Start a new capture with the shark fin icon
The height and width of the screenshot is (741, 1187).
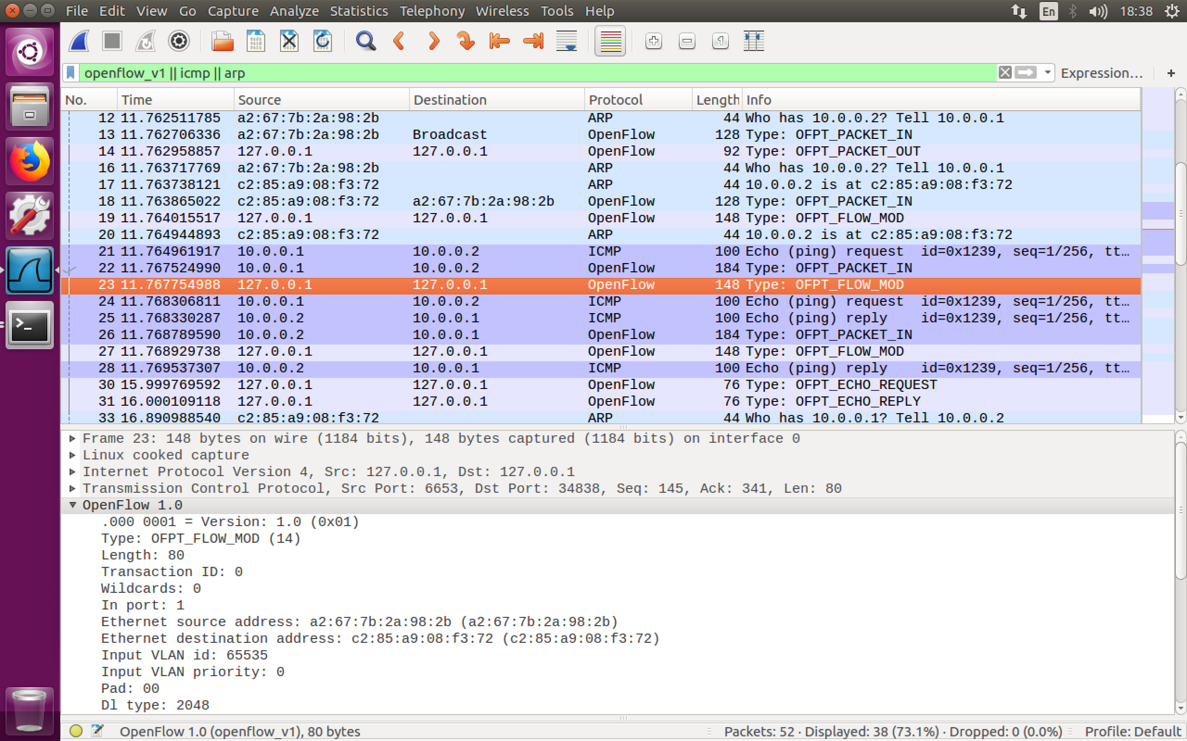coord(78,41)
